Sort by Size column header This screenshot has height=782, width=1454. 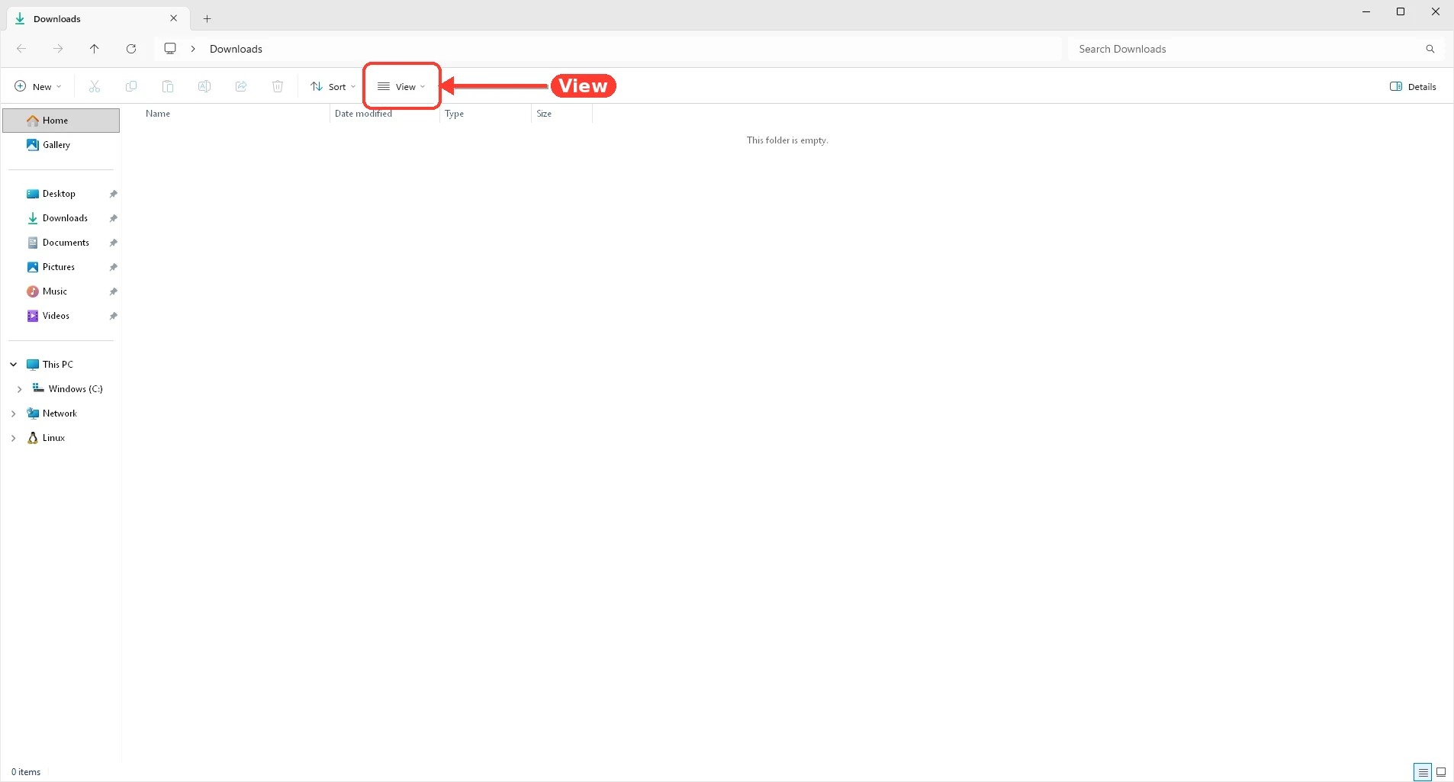[x=561, y=114]
